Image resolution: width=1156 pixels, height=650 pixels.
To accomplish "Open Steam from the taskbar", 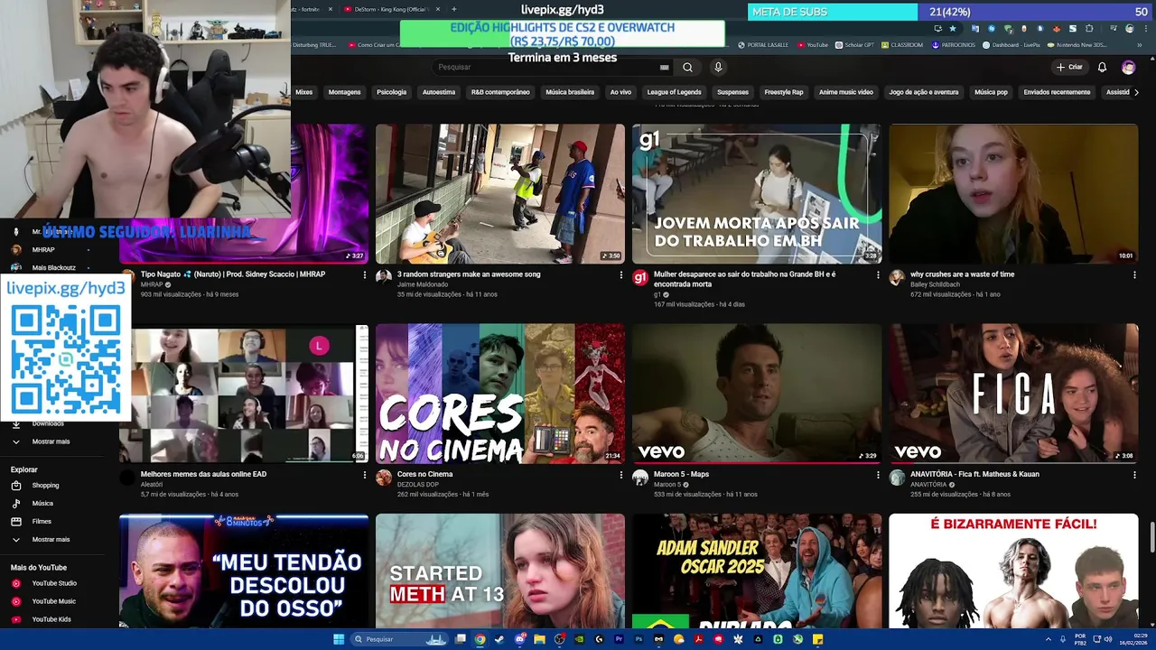I will [499, 639].
